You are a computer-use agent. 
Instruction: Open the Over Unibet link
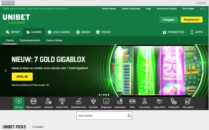(188, 9)
